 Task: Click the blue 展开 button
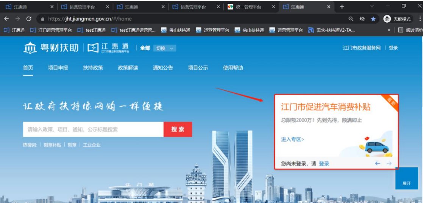pos(407,178)
